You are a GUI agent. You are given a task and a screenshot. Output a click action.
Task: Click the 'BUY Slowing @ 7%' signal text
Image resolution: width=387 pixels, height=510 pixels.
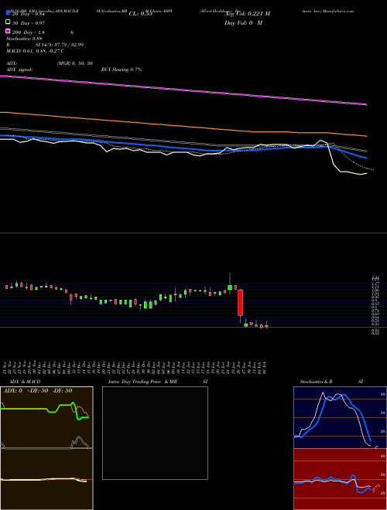[122, 70]
